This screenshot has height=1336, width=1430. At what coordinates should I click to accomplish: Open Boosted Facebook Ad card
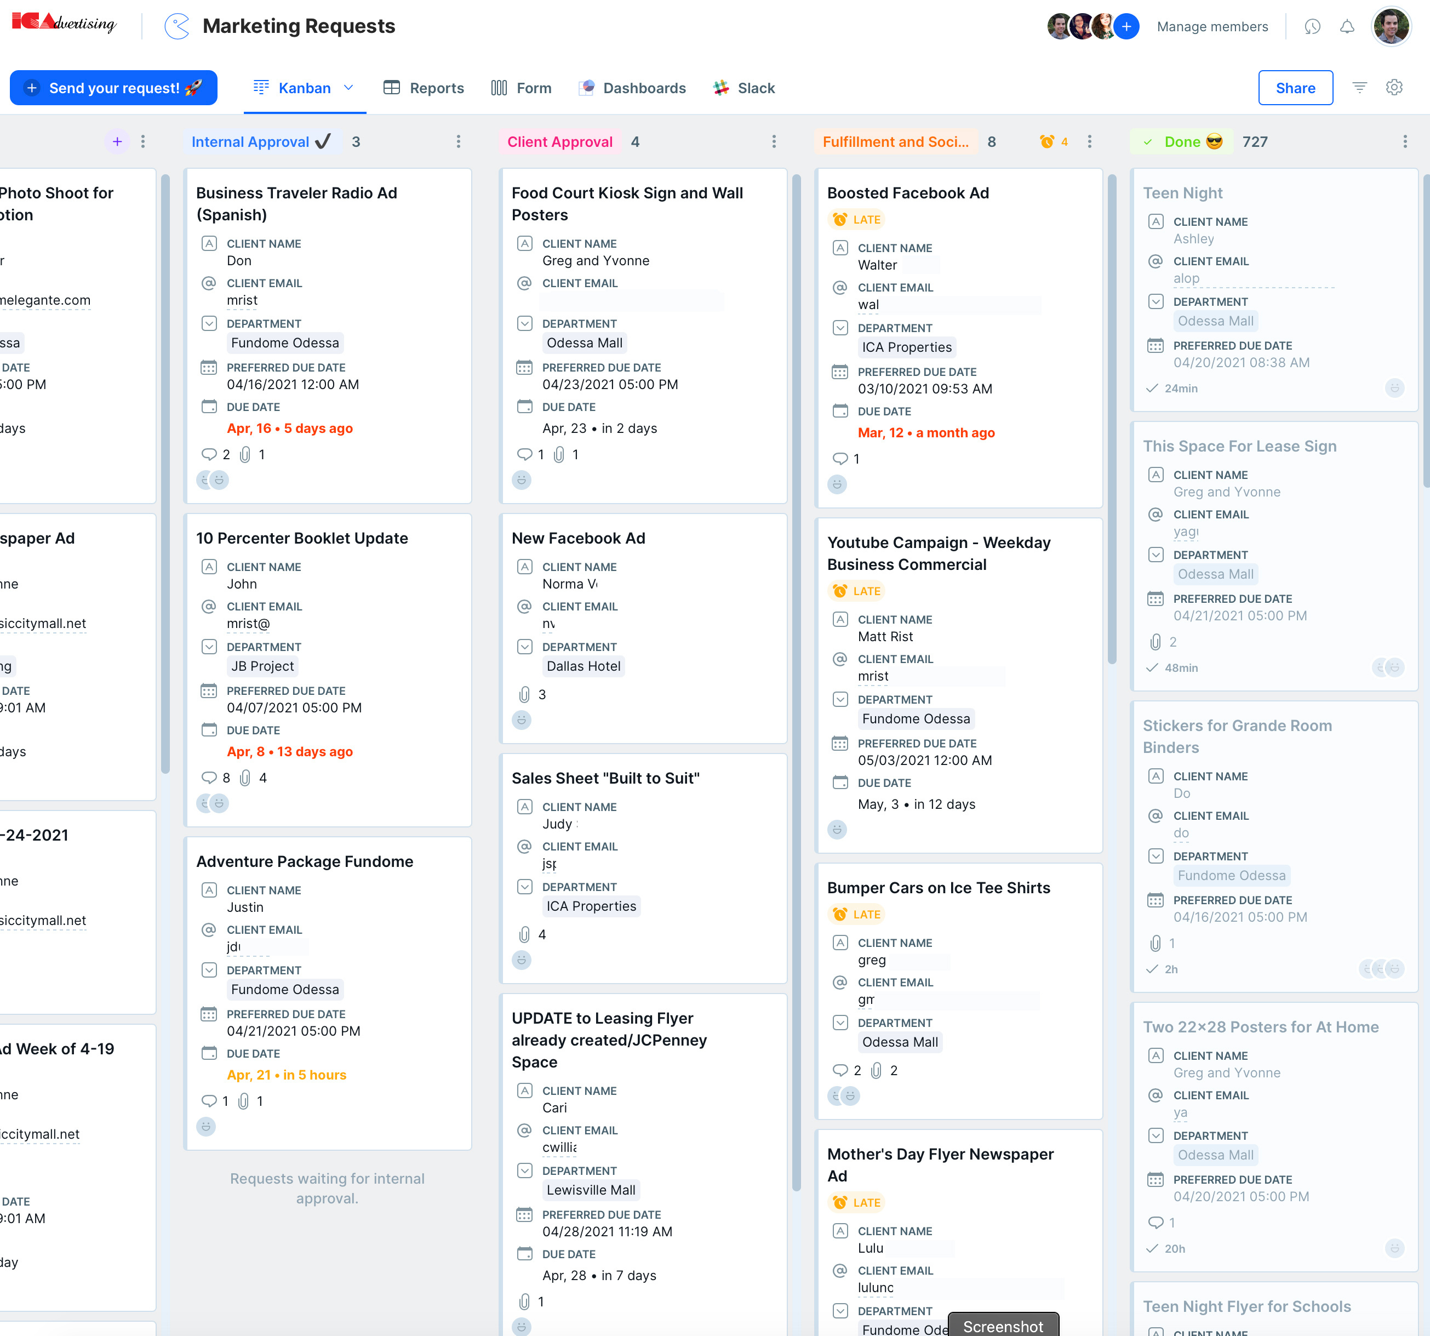pos(959,338)
